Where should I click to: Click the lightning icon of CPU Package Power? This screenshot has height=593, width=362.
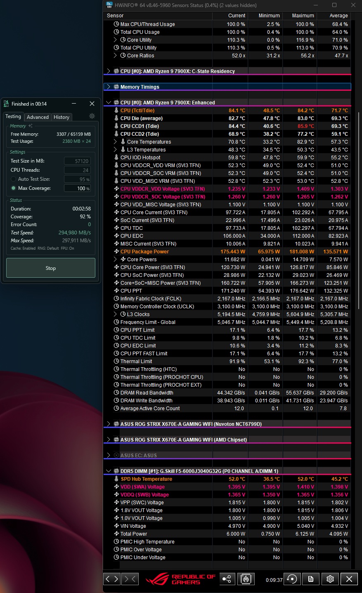[x=116, y=252]
